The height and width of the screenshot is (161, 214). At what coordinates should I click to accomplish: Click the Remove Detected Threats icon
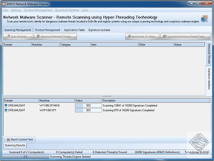click(38, 36)
